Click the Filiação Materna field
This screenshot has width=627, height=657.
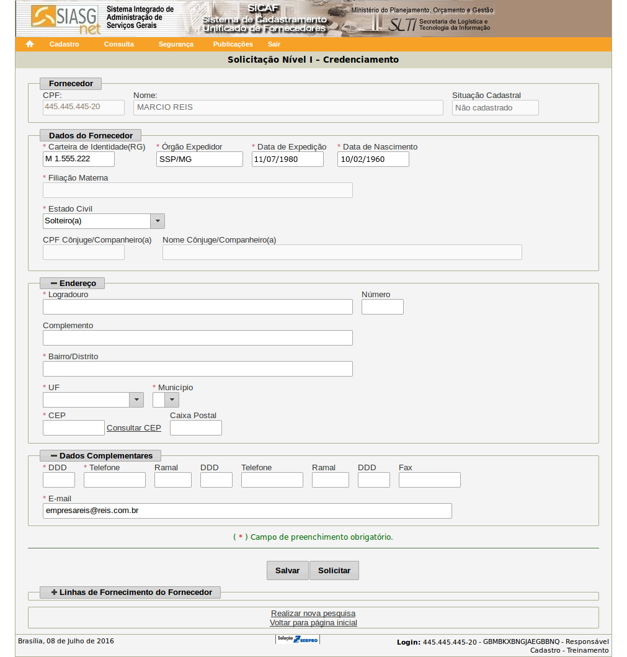(198, 190)
